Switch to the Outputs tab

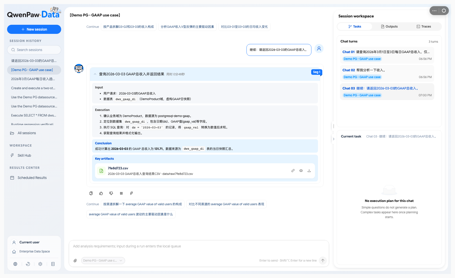click(389, 27)
